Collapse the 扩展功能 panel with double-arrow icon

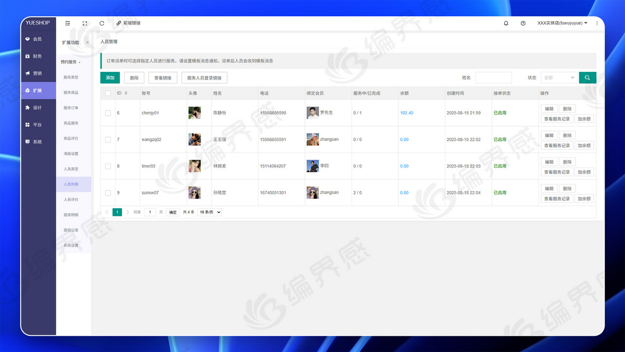(87, 42)
